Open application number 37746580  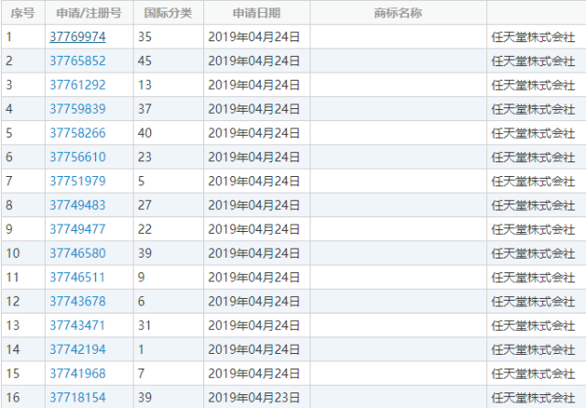click(x=78, y=253)
